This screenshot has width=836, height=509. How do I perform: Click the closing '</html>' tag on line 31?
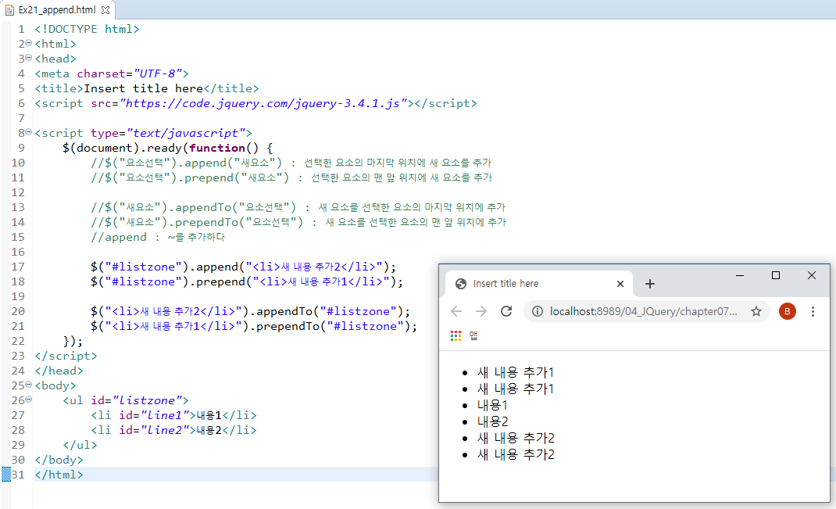pos(59,475)
